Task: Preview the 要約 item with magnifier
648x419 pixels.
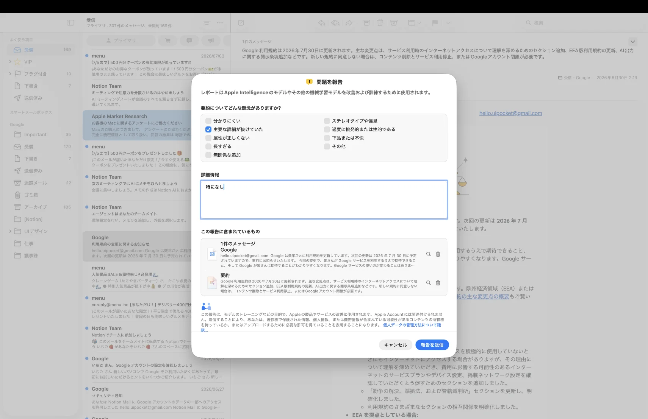Action: click(x=428, y=283)
